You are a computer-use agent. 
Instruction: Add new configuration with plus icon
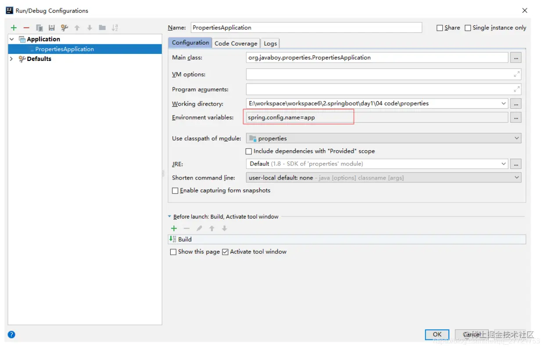point(14,28)
